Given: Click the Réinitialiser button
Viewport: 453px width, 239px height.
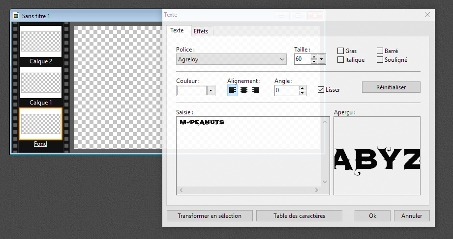Looking at the screenshot, I should 391,87.
